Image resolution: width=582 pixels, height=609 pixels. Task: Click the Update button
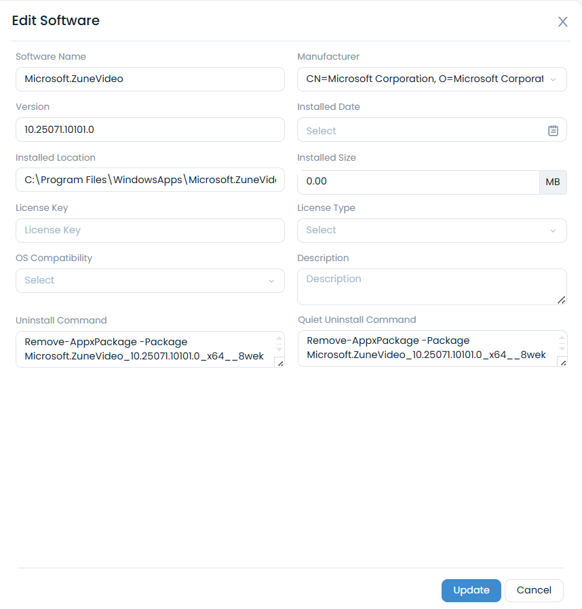tap(471, 590)
